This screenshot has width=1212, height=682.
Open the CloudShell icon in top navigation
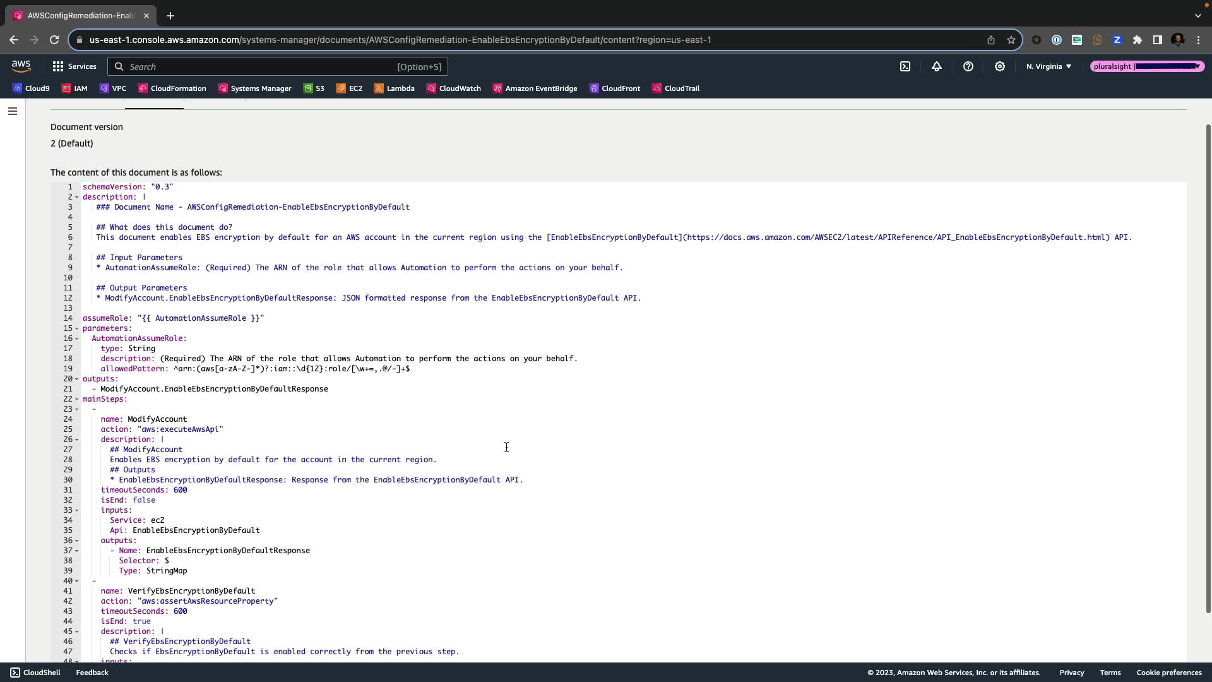tap(905, 66)
